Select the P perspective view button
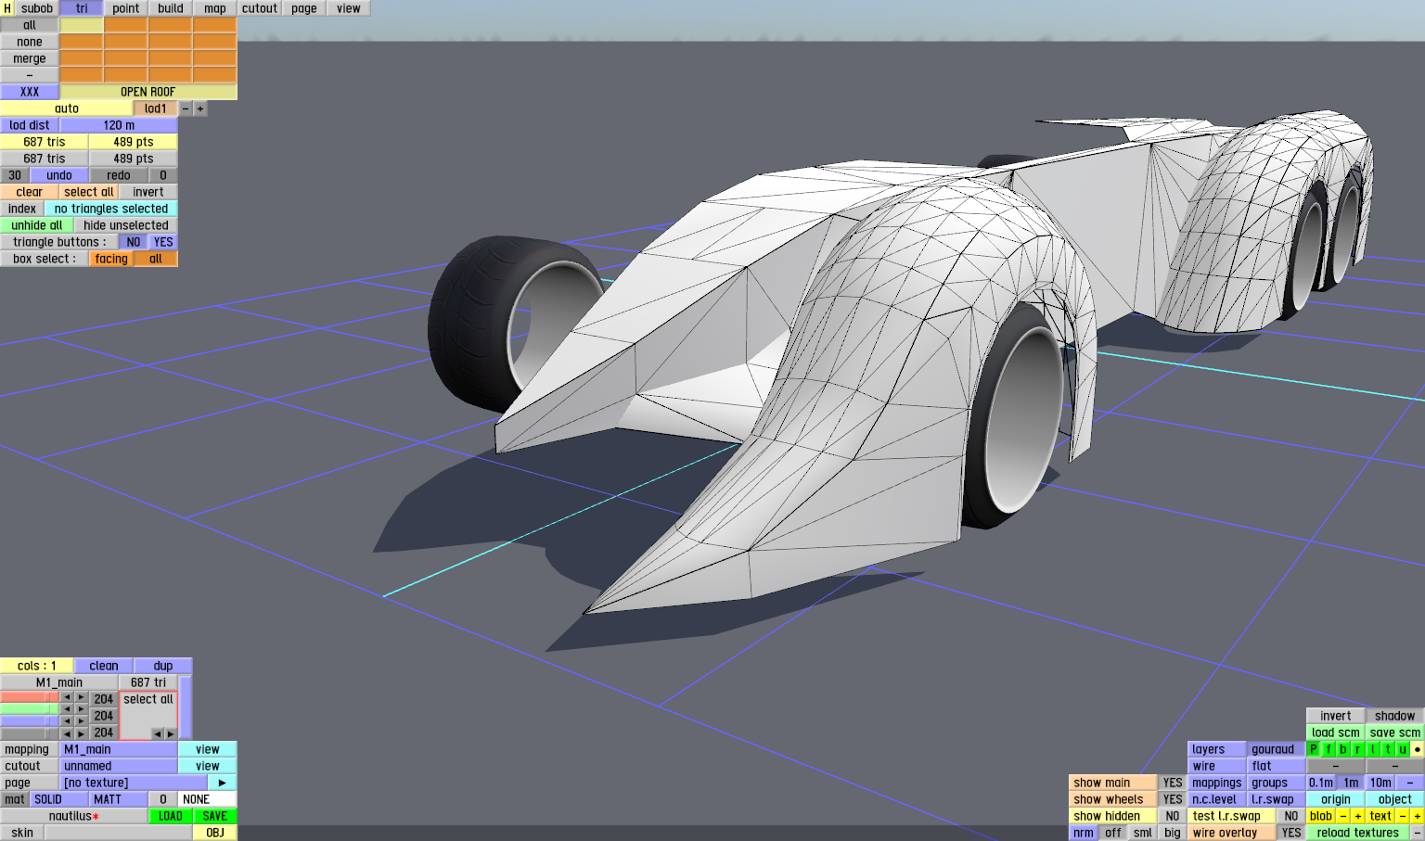Screen dimensions: 1425x841 pos(1314,749)
